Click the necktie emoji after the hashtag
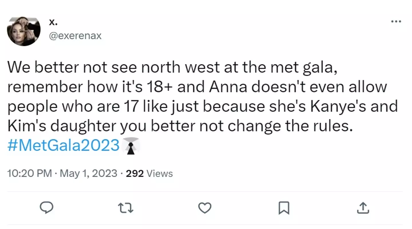Image resolution: width=412 pixels, height=229 pixels. 131,145
